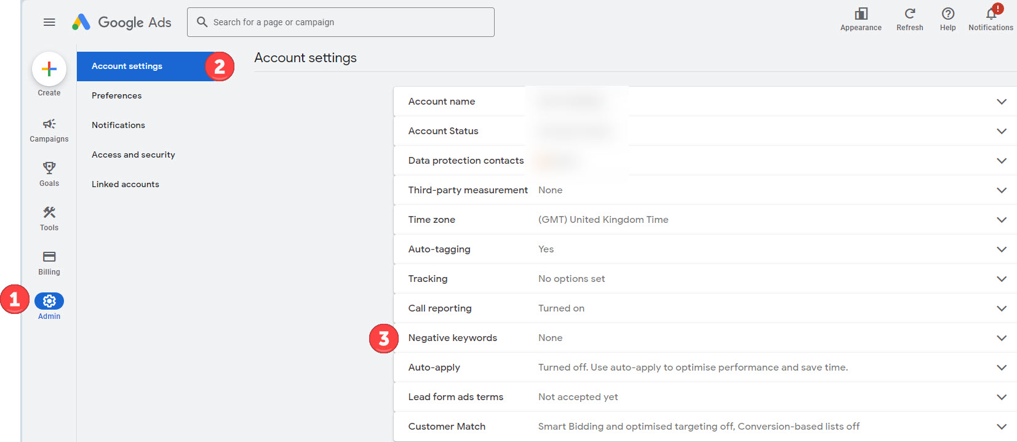Click the Google Ads logo

coord(121,22)
